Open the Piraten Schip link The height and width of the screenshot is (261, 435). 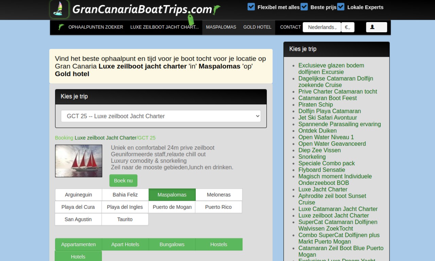point(315,105)
